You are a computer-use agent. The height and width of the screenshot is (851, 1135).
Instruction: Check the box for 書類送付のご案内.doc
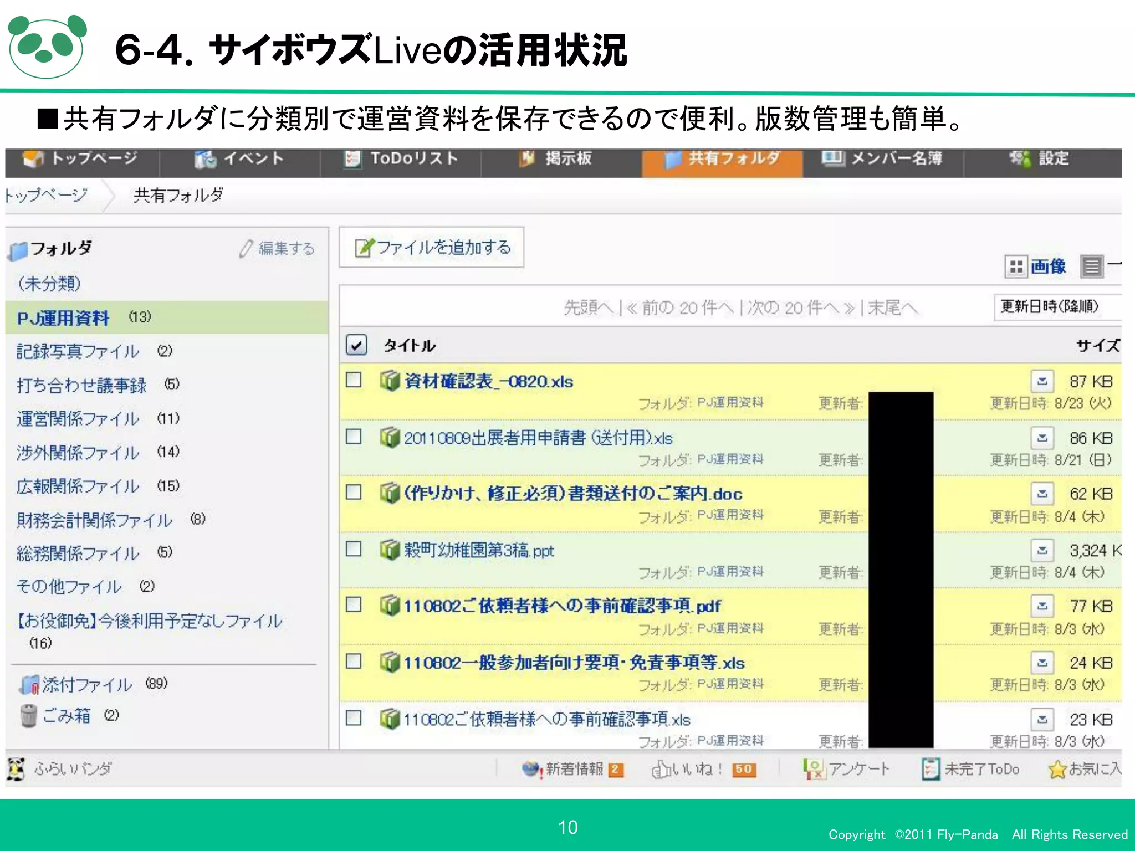(354, 492)
